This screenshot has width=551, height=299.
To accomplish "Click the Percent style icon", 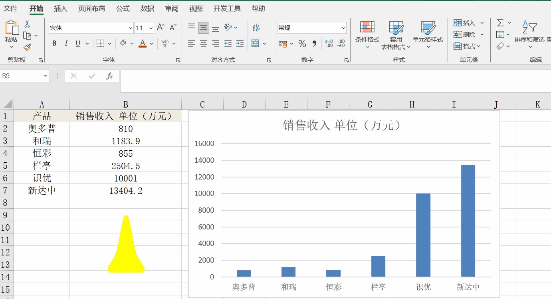I will click(x=302, y=43).
